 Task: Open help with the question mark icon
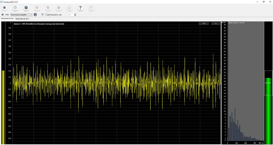(80, 8)
